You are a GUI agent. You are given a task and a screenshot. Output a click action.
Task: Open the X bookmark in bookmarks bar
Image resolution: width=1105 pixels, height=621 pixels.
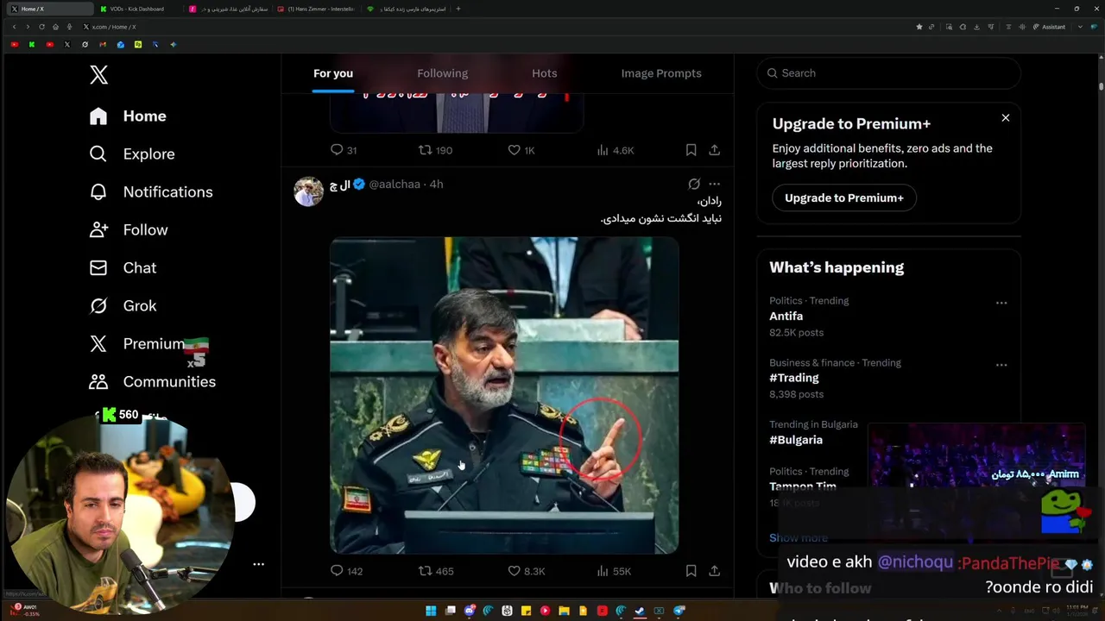[67, 44]
